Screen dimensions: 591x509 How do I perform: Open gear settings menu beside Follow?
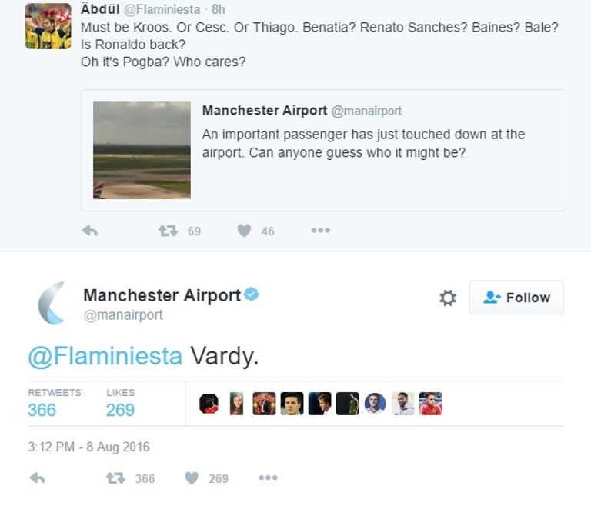448,298
